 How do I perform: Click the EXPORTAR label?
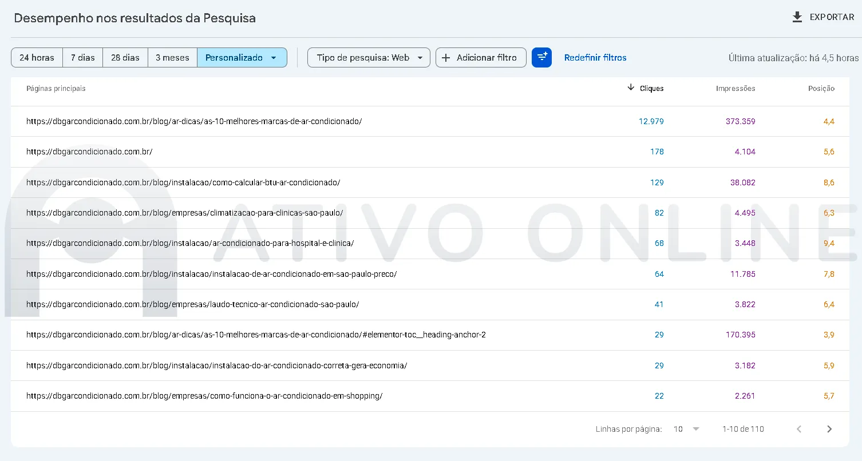[832, 17]
